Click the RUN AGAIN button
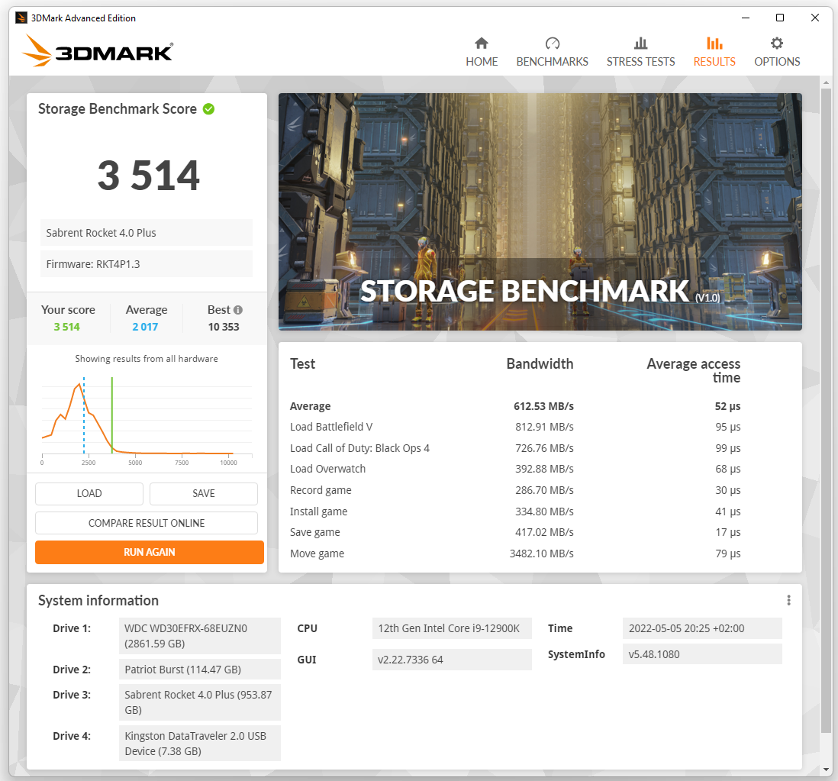Screen dimensions: 838x781 [150, 552]
